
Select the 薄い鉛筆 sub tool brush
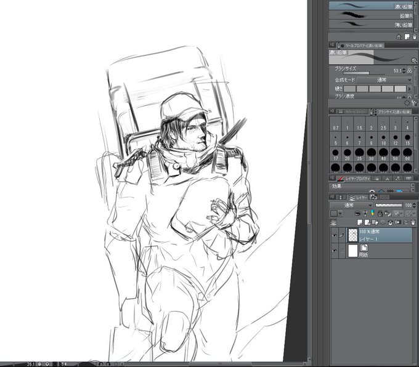[x=371, y=25]
